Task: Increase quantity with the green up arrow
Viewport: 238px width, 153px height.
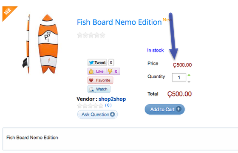Action: pyautogui.click(x=189, y=75)
